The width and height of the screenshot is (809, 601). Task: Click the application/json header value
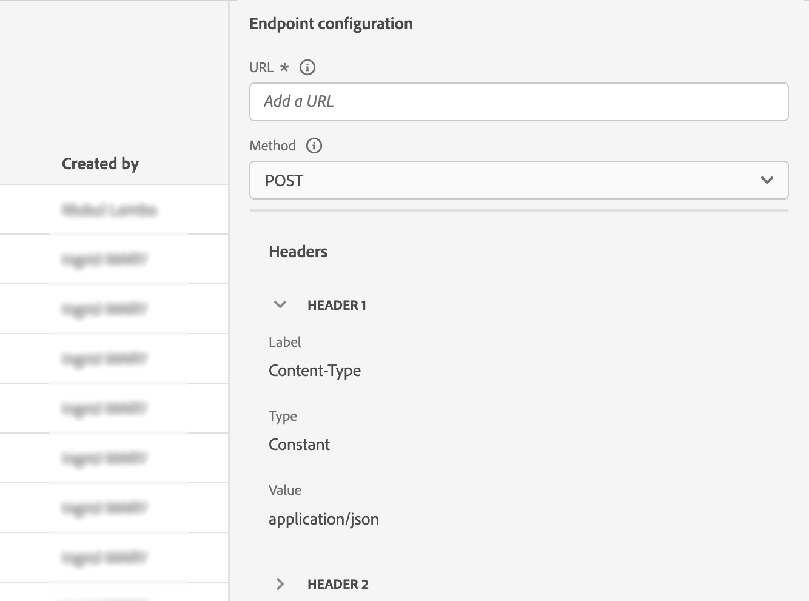tap(323, 519)
